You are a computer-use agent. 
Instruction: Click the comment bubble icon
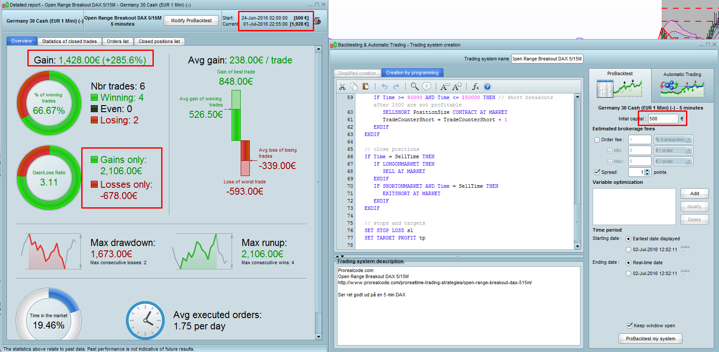coord(427,86)
